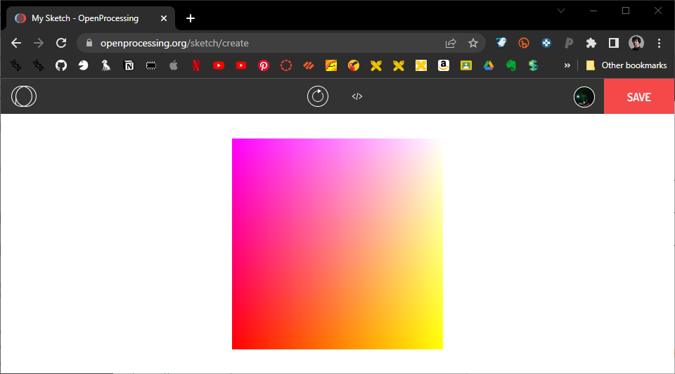Click the SAVE button

638,97
